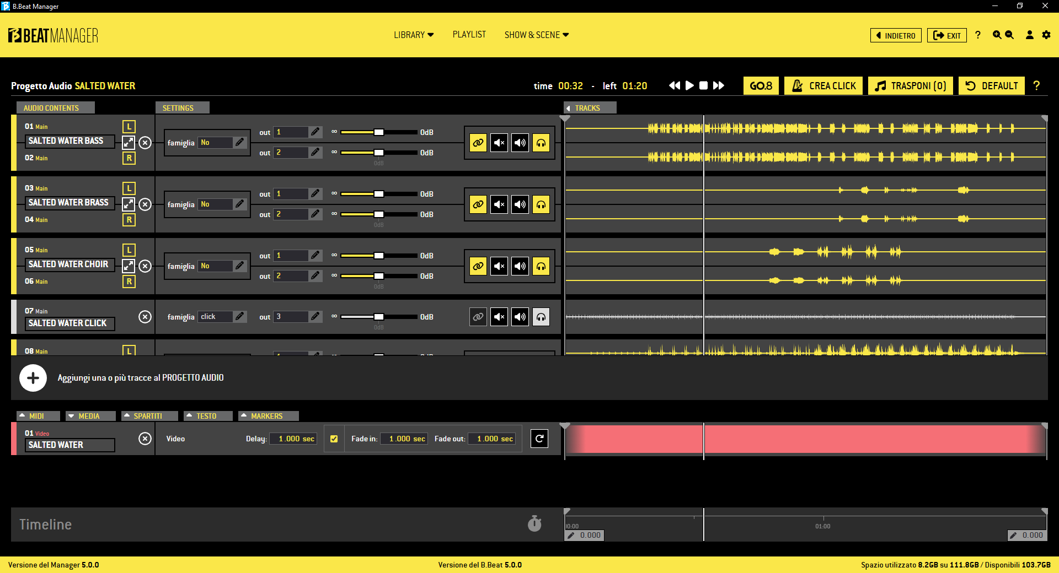Click the volume slider of track 01
Viewport: 1059px width, 573px height.
point(379,132)
